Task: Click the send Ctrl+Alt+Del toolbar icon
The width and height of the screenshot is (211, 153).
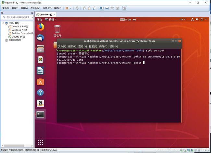Action: pos(77,8)
